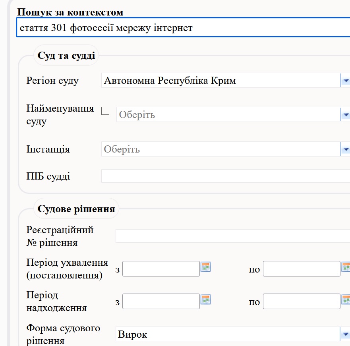Click the Регіон суду dropdown arrow
Image resolution: width=350 pixels, height=346 pixels.
(345, 80)
